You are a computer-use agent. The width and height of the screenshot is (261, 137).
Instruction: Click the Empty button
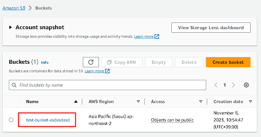point(159,62)
